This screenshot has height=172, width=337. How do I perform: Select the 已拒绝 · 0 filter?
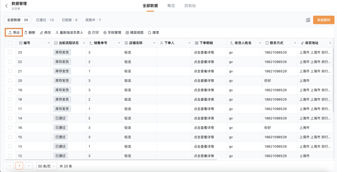(x=70, y=20)
